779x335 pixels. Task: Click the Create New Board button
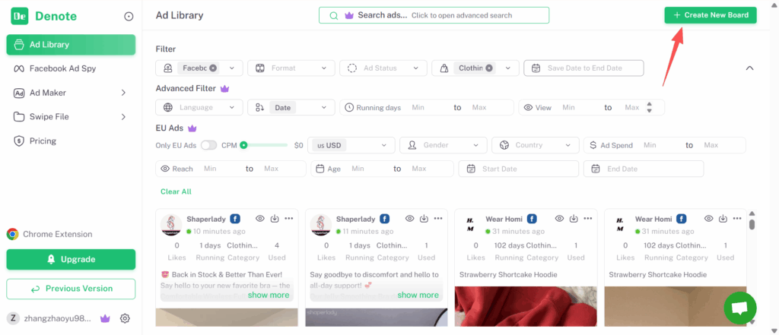click(710, 15)
